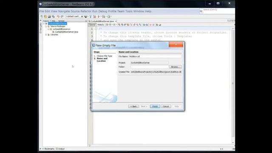Switch editor to Source view

92,25
